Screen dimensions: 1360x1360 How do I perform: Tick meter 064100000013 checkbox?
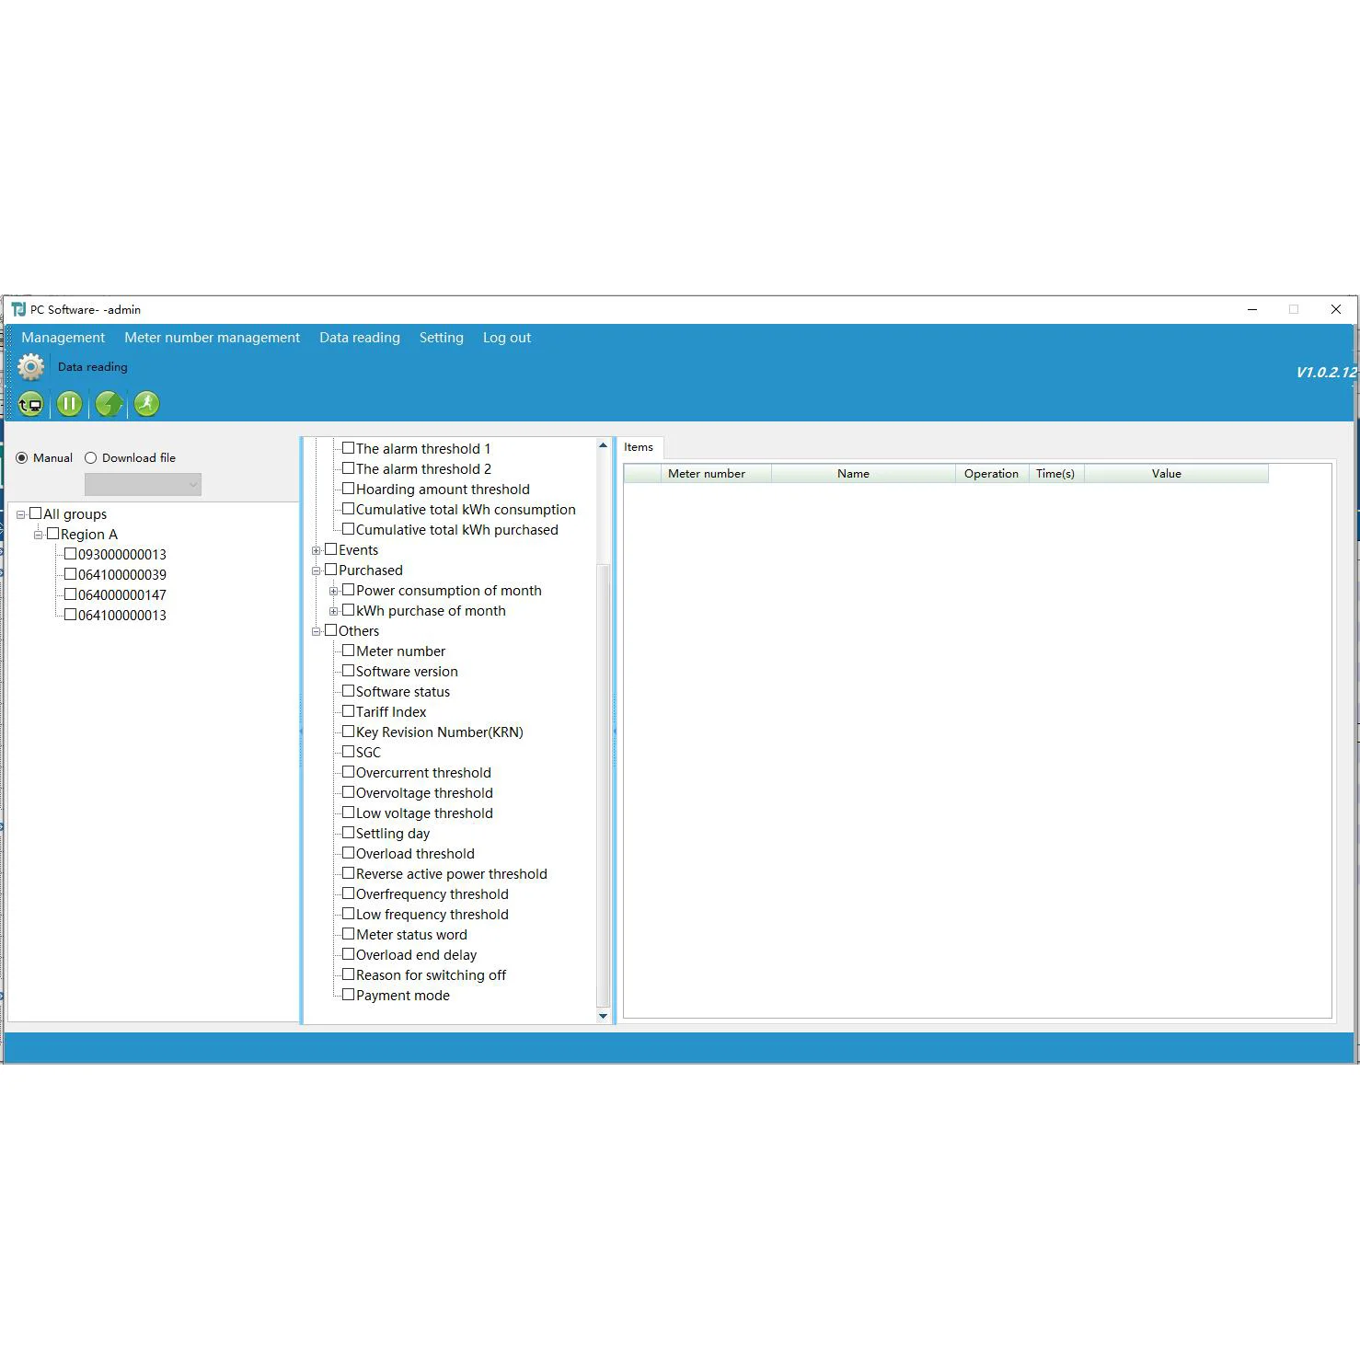(x=70, y=615)
